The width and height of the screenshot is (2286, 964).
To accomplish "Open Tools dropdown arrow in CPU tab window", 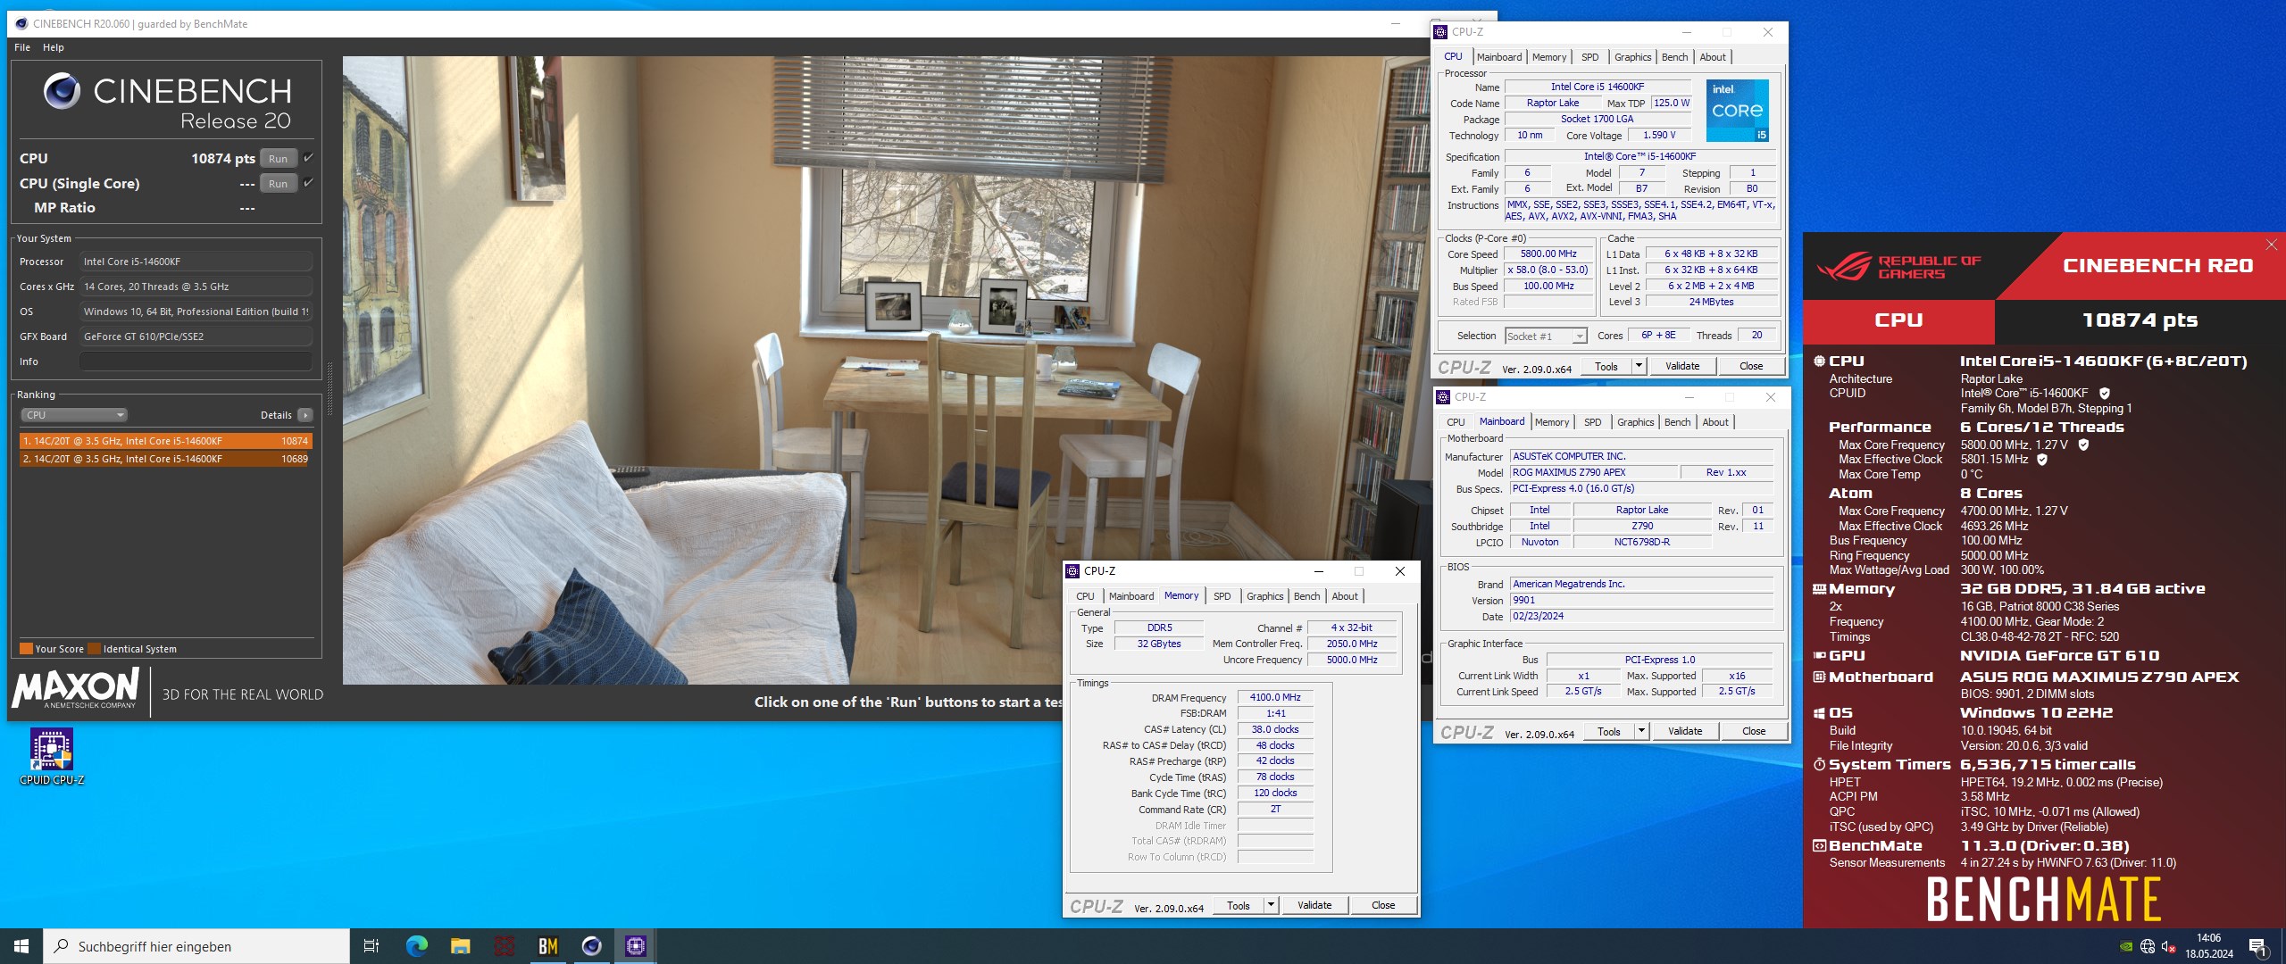I will tap(1639, 366).
